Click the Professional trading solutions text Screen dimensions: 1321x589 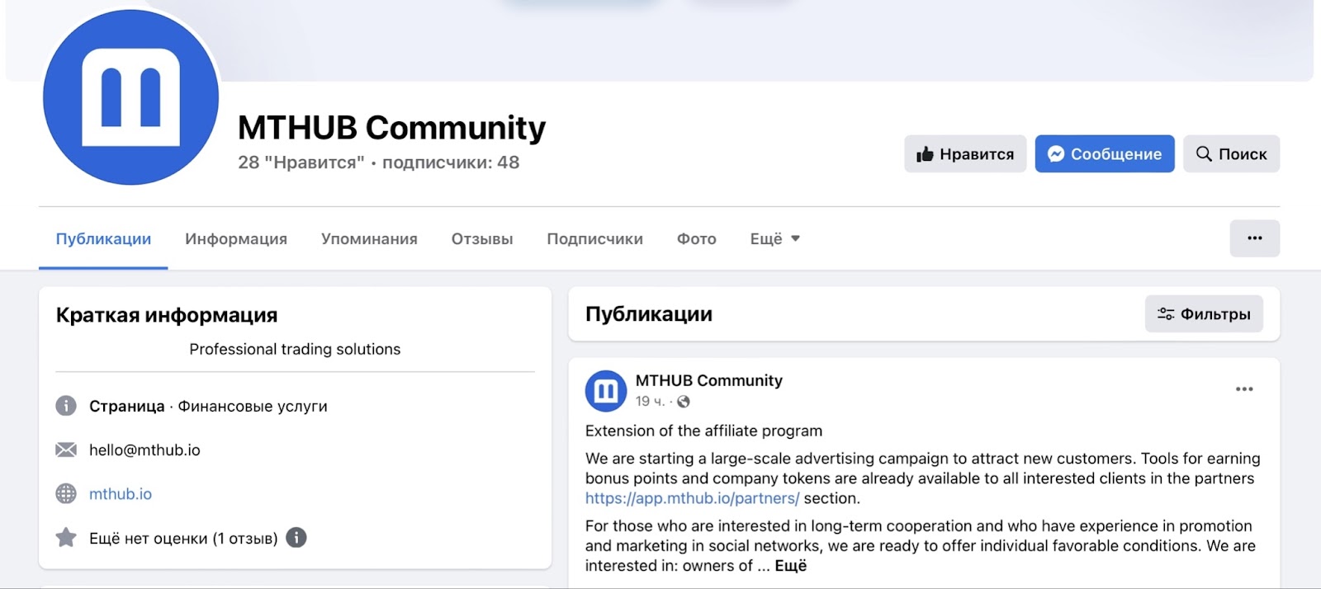tap(295, 349)
